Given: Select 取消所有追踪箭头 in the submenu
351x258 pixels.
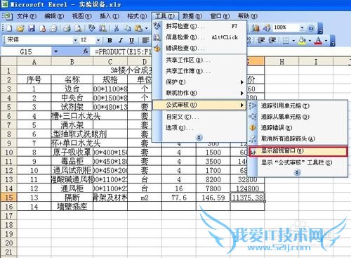Looking at the screenshot, I should [x=298, y=138].
